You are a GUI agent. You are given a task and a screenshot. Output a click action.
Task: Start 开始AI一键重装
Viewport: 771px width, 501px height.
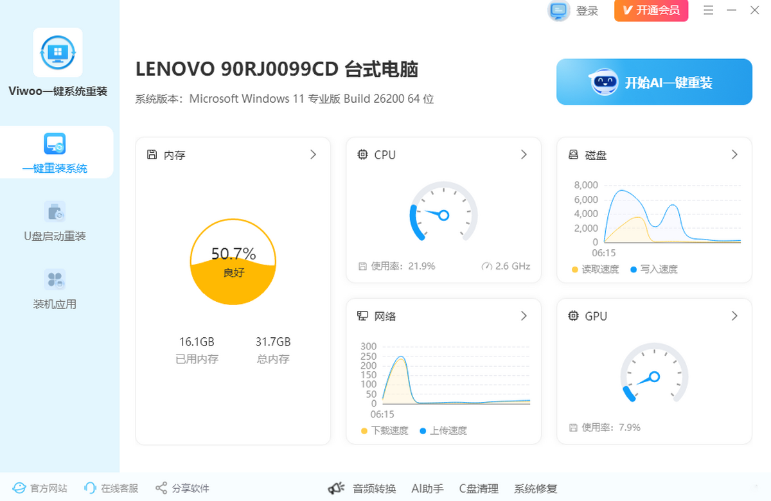point(654,82)
